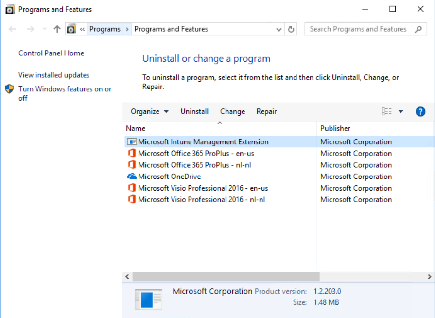Click the change view icon
This screenshot has width=435, height=318.
tap(386, 111)
